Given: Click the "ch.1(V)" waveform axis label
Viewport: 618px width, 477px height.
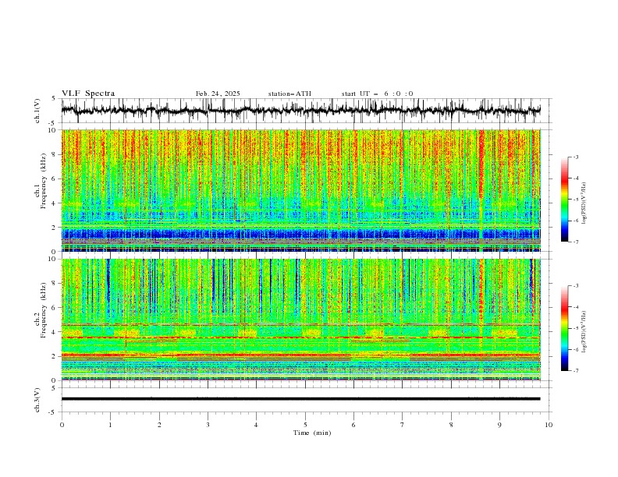Looking at the screenshot, I should point(37,111).
